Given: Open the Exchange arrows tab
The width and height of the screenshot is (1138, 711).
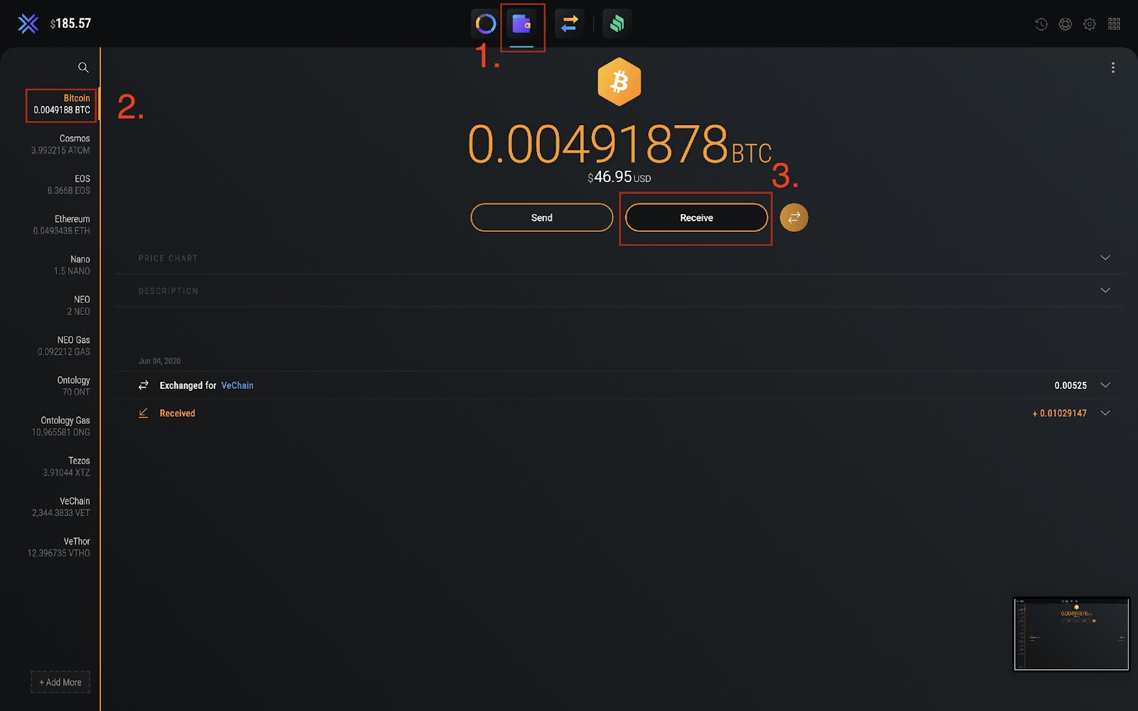Looking at the screenshot, I should pyautogui.click(x=570, y=23).
